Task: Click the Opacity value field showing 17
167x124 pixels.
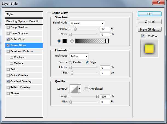Action: 105,29
